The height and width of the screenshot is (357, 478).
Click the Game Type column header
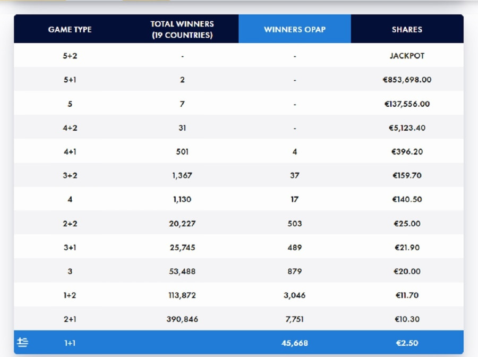[x=70, y=29]
